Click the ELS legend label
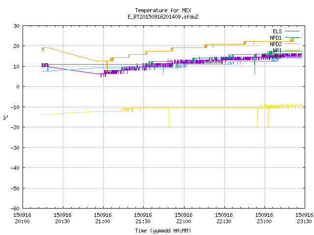 tap(277, 31)
